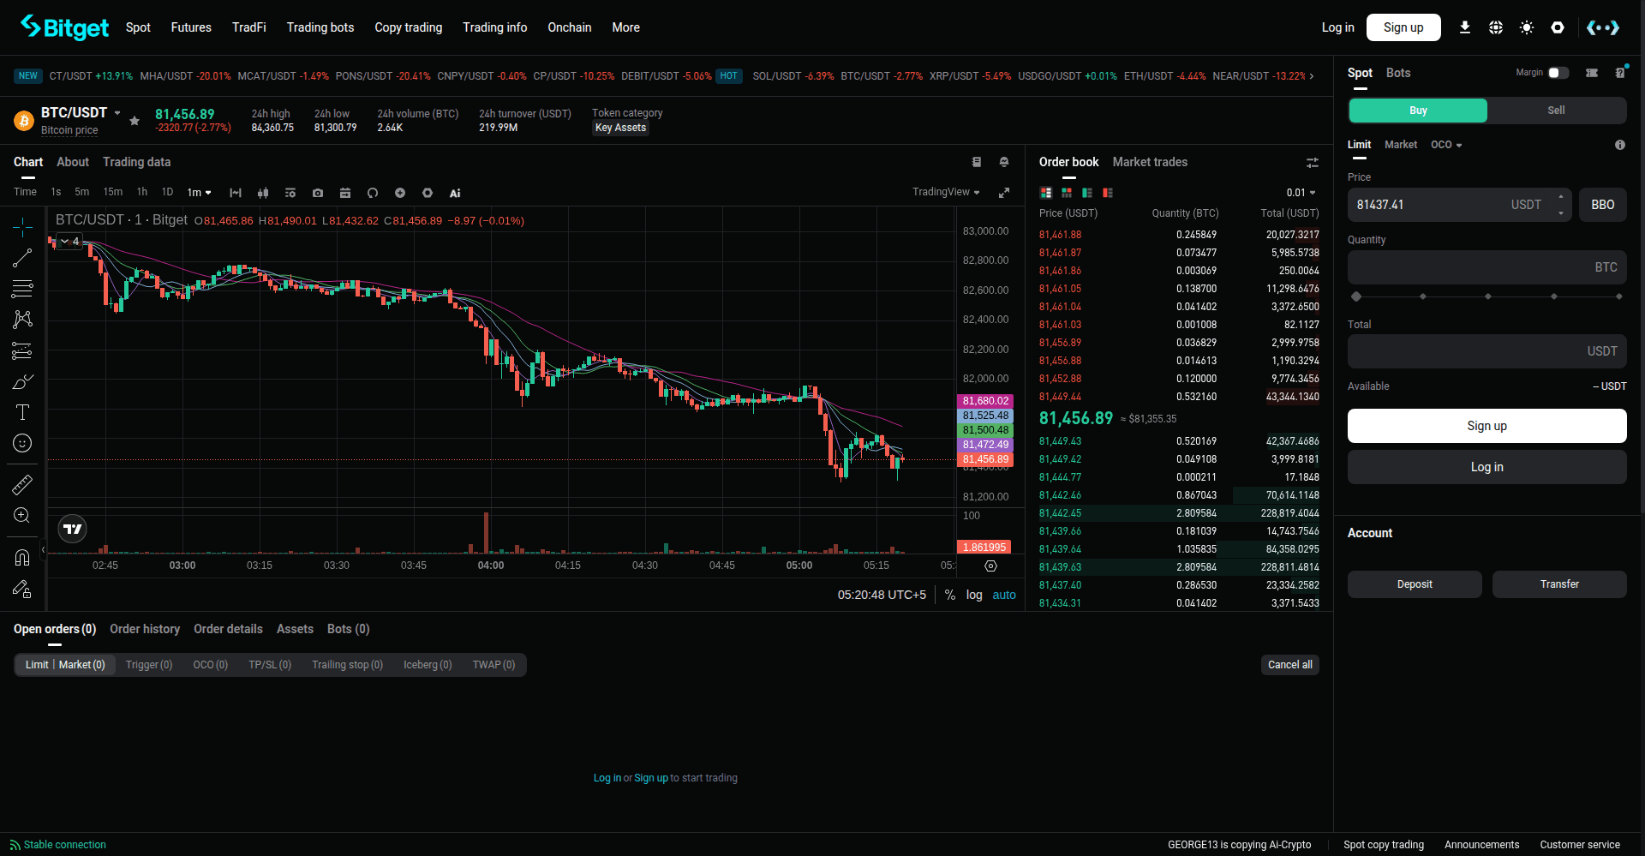1645x856 pixels.
Task: Open the 0.01 price precision dropdown
Action: [1301, 193]
